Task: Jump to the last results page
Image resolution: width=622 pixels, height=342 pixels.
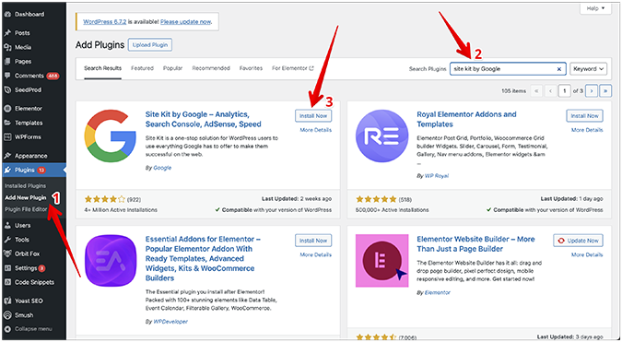Action: (605, 91)
